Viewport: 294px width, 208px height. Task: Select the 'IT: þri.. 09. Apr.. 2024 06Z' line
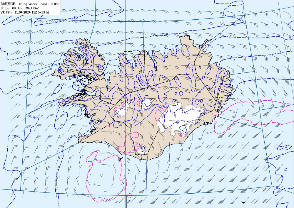coord(19,8)
